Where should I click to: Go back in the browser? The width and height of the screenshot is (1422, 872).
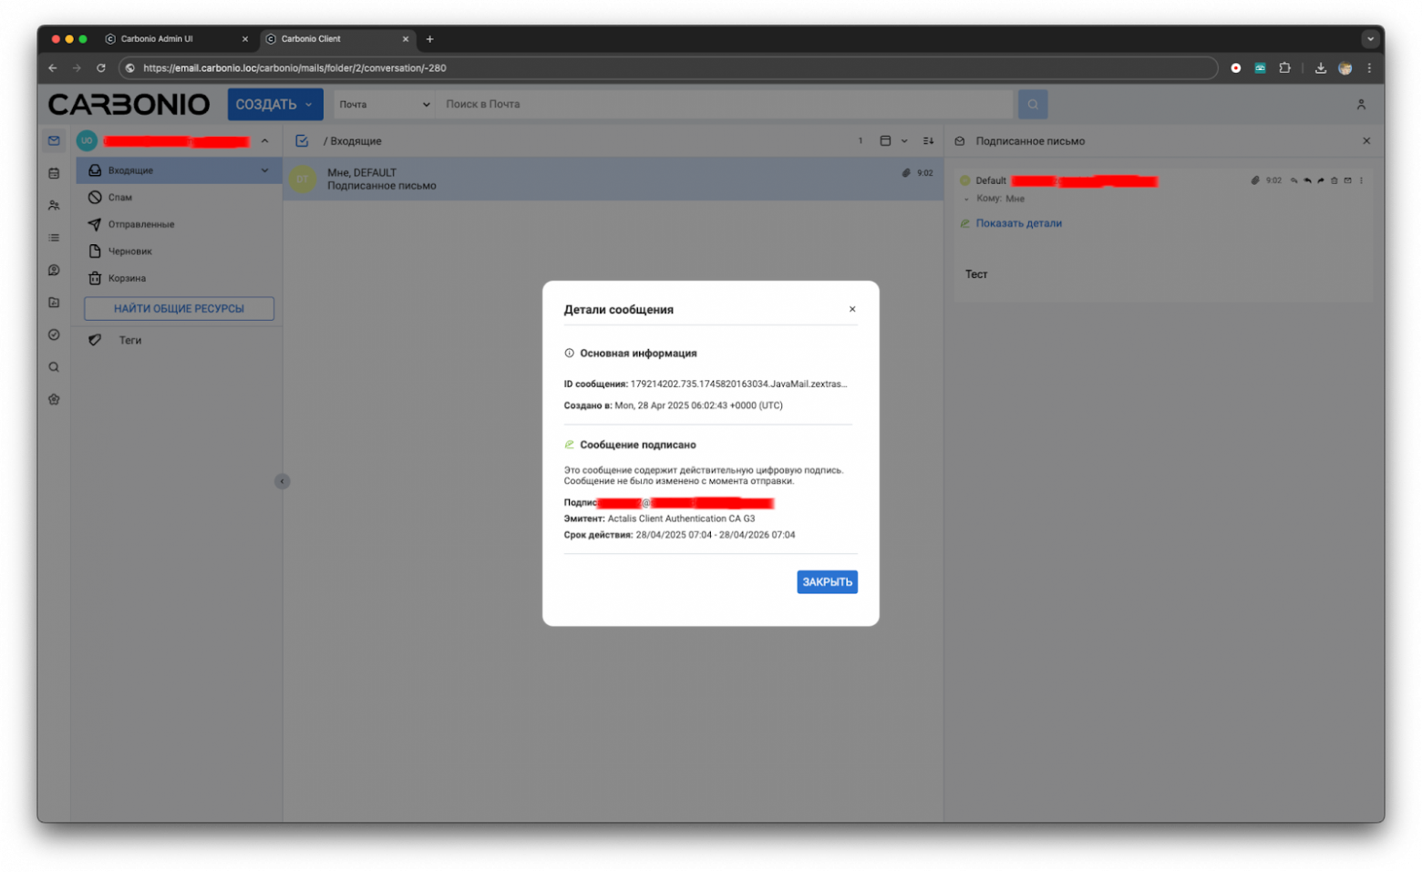[53, 68]
